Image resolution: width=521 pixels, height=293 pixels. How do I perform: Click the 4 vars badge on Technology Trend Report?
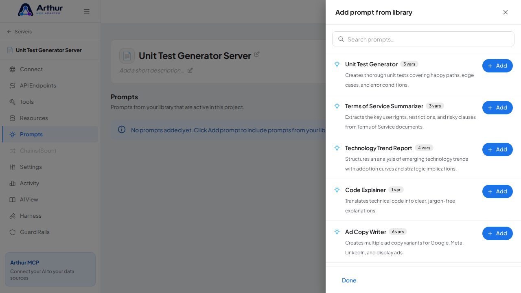(424, 148)
